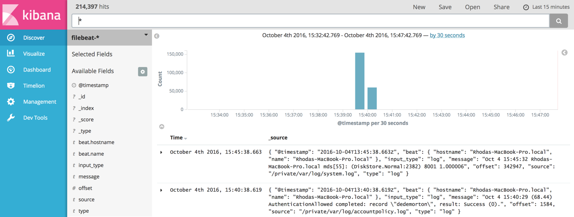Open the Last 15 minutes time picker
The height and width of the screenshot is (217, 574).
point(547,7)
